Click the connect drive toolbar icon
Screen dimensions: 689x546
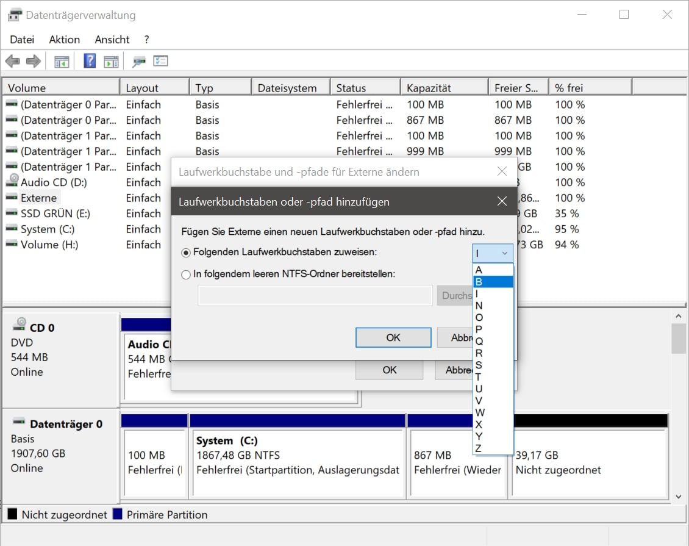tap(139, 62)
